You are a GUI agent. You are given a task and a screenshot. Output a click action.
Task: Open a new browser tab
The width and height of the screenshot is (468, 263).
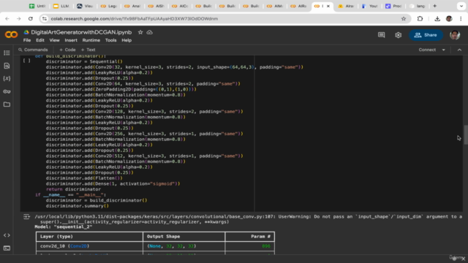pos(434,6)
